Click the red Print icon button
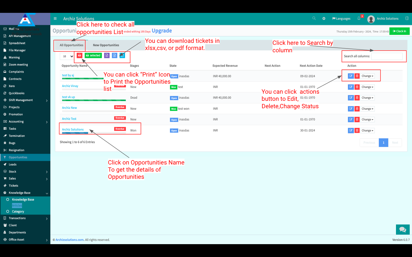412x257 pixels. (80, 55)
